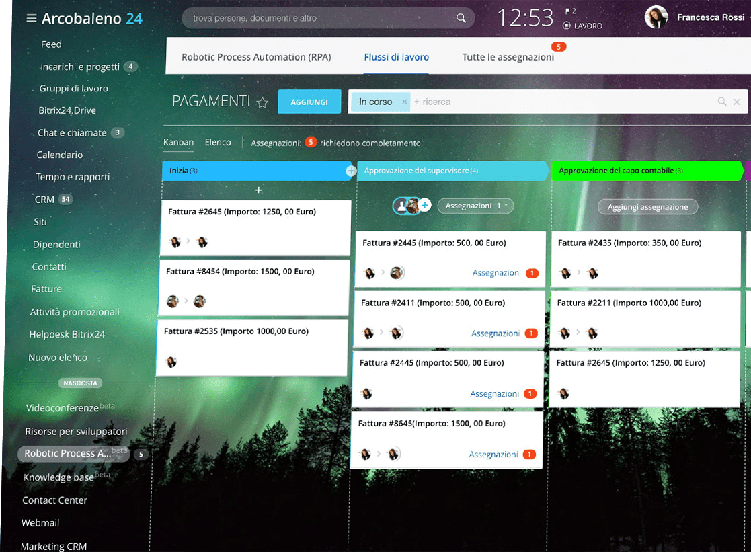Switch to the Flussi di lavoro tab
Viewport: 751px width, 552px height.
pyautogui.click(x=396, y=57)
